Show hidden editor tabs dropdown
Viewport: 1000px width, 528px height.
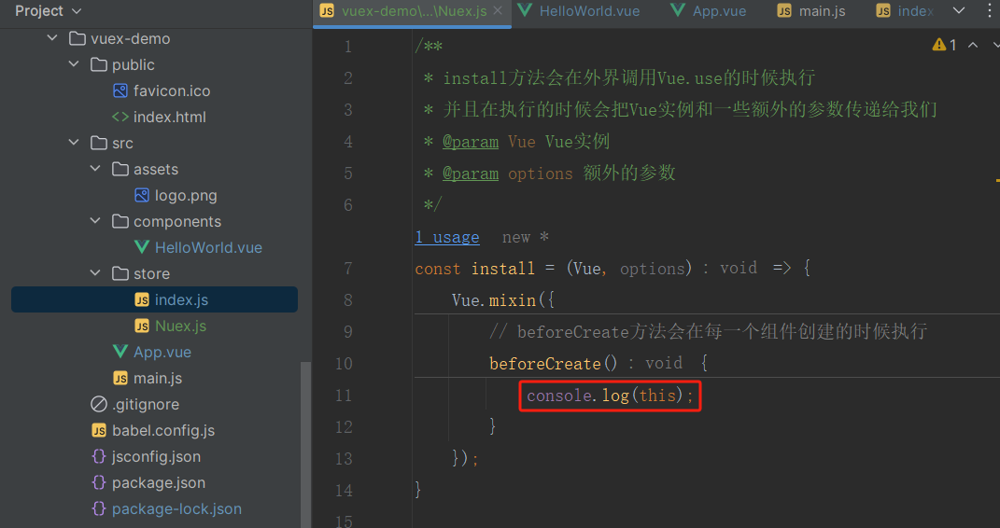(x=959, y=11)
